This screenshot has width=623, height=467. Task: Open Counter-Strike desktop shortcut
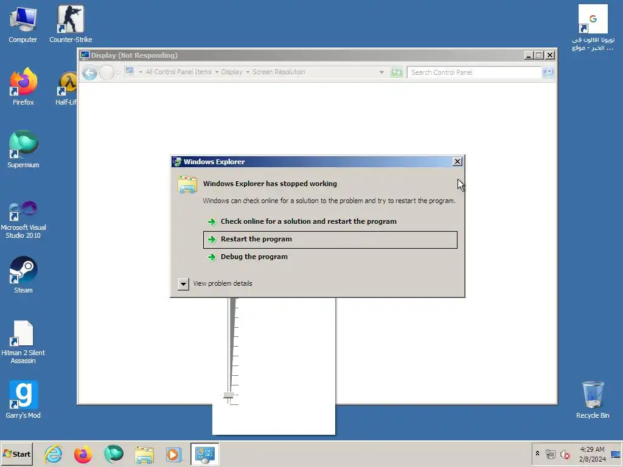71,24
